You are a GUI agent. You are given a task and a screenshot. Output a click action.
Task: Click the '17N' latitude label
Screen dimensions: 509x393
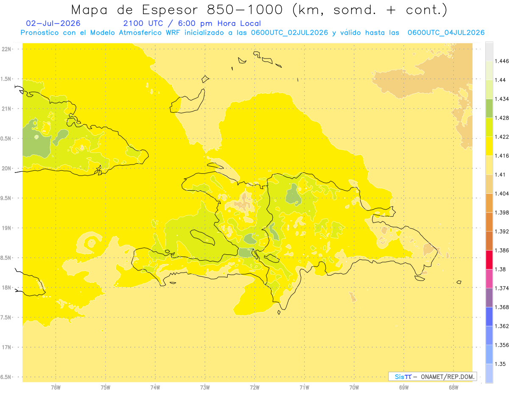pos(6,347)
